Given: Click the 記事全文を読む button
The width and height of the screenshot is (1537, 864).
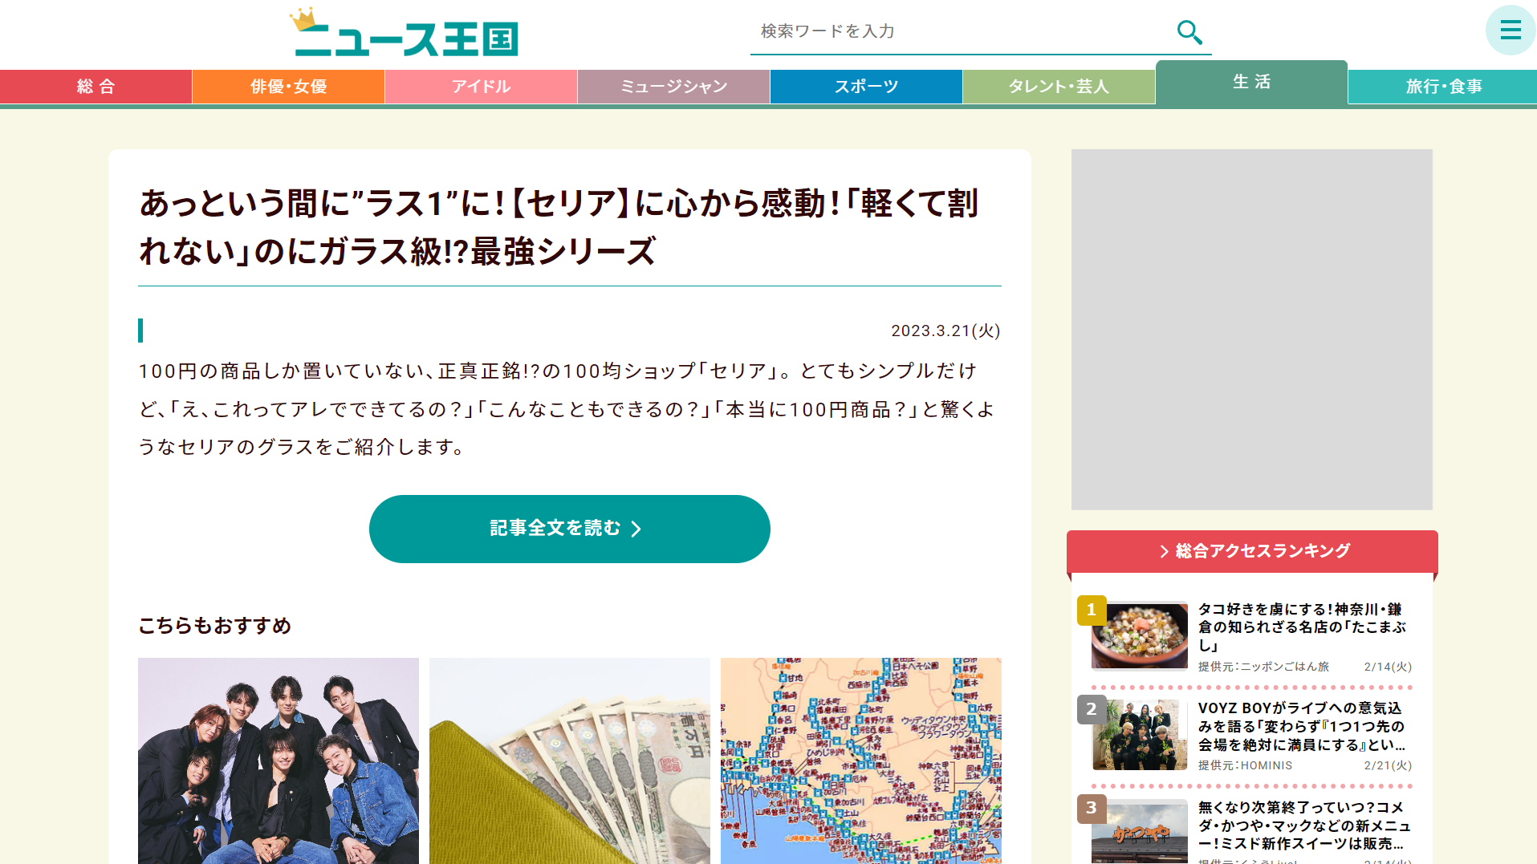Looking at the screenshot, I should (x=570, y=529).
